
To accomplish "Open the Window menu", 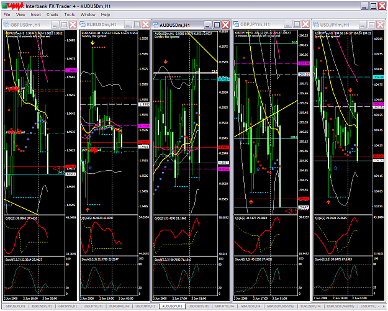I will pyautogui.click(x=88, y=15).
